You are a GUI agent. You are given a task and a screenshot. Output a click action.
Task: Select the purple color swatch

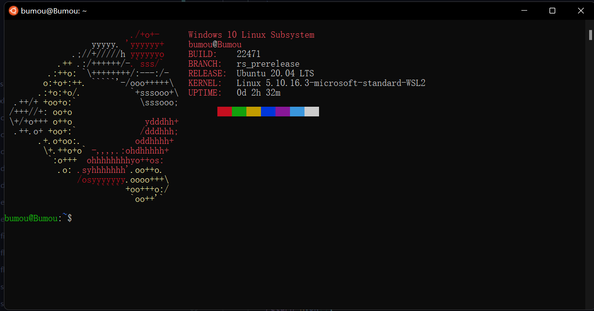click(282, 111)
